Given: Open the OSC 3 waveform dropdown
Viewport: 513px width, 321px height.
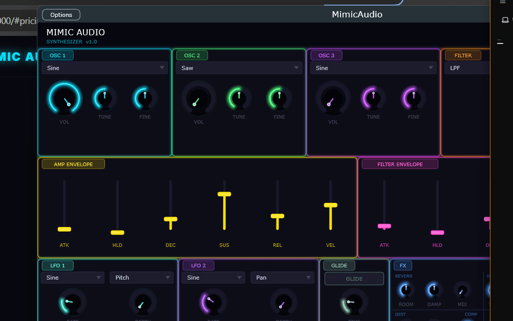Looking at the screenshot, I should [373, 68].
